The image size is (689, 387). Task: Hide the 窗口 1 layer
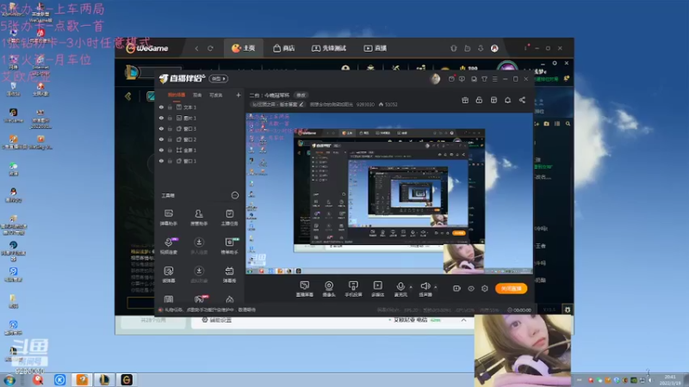tap(161, 161)
